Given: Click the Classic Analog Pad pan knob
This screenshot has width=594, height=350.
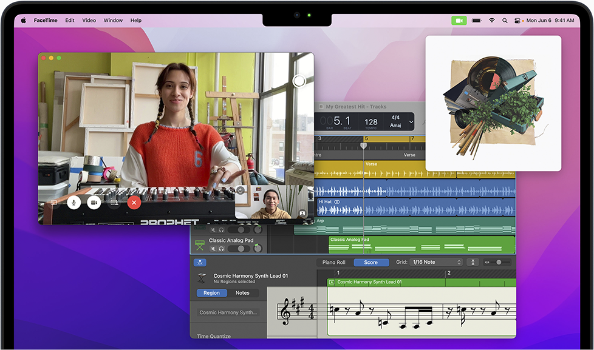Looking at the screenshot, I should 258,248.
